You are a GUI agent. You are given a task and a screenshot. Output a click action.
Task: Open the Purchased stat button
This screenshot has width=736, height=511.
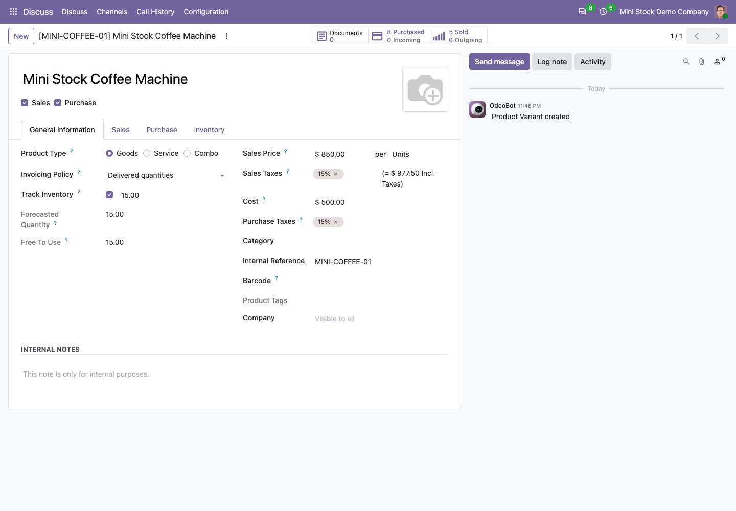[x=399, y=36]
